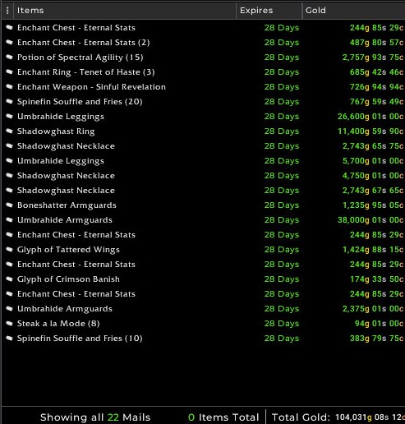The height and width of the screenshot is (424, 405).
Task: Click mail icon beside 2,375g Umbrahide Armguards
Action: 9,308
